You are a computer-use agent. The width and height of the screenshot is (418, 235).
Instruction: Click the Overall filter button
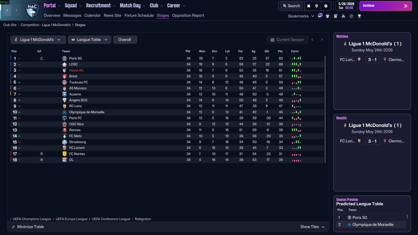tap(125, 39)
